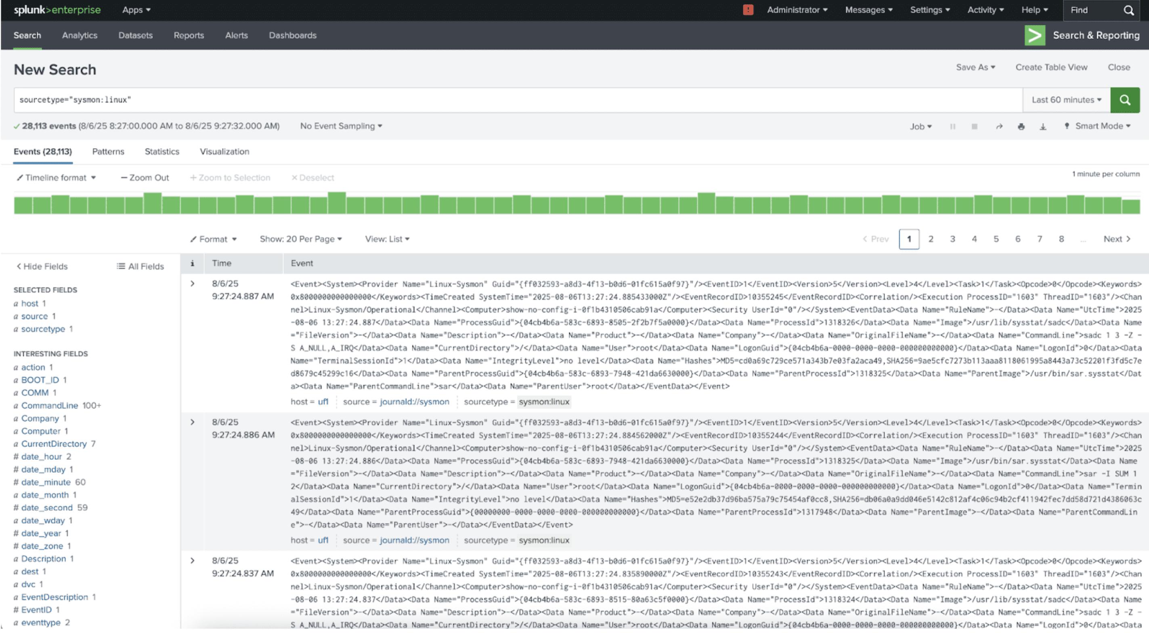Open Smart Mode search mode selector
Image resolution: width=1149 pixels, height=633 pixels.
point(1102,126)
